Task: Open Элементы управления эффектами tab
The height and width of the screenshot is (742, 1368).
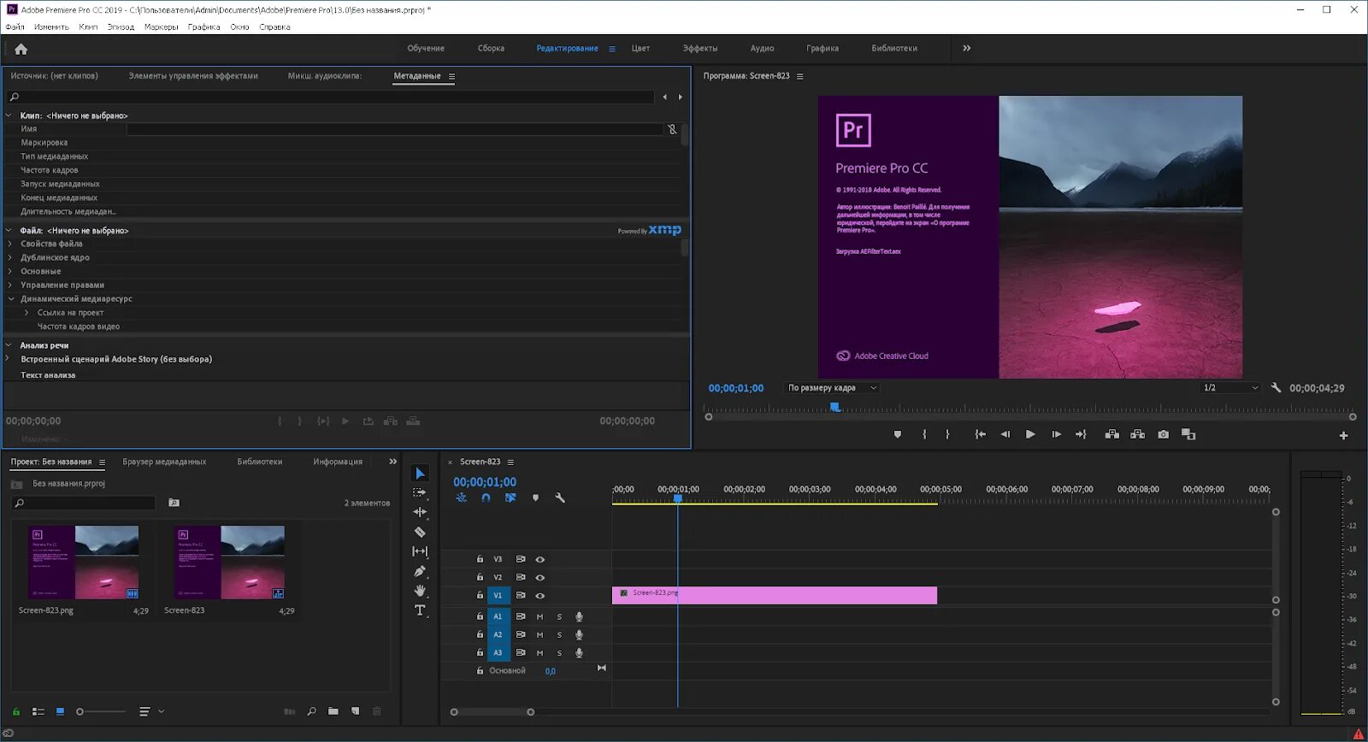Action: click(x=193, y=76)
